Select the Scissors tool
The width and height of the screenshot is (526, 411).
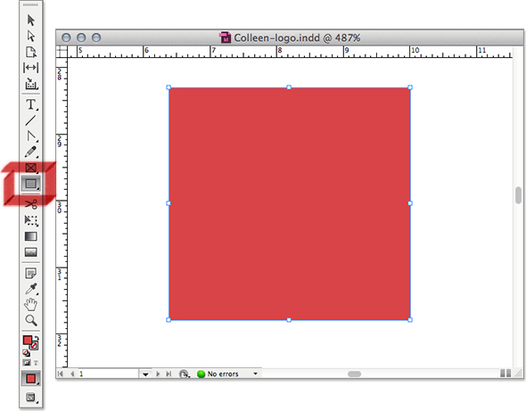coord(31,204)
